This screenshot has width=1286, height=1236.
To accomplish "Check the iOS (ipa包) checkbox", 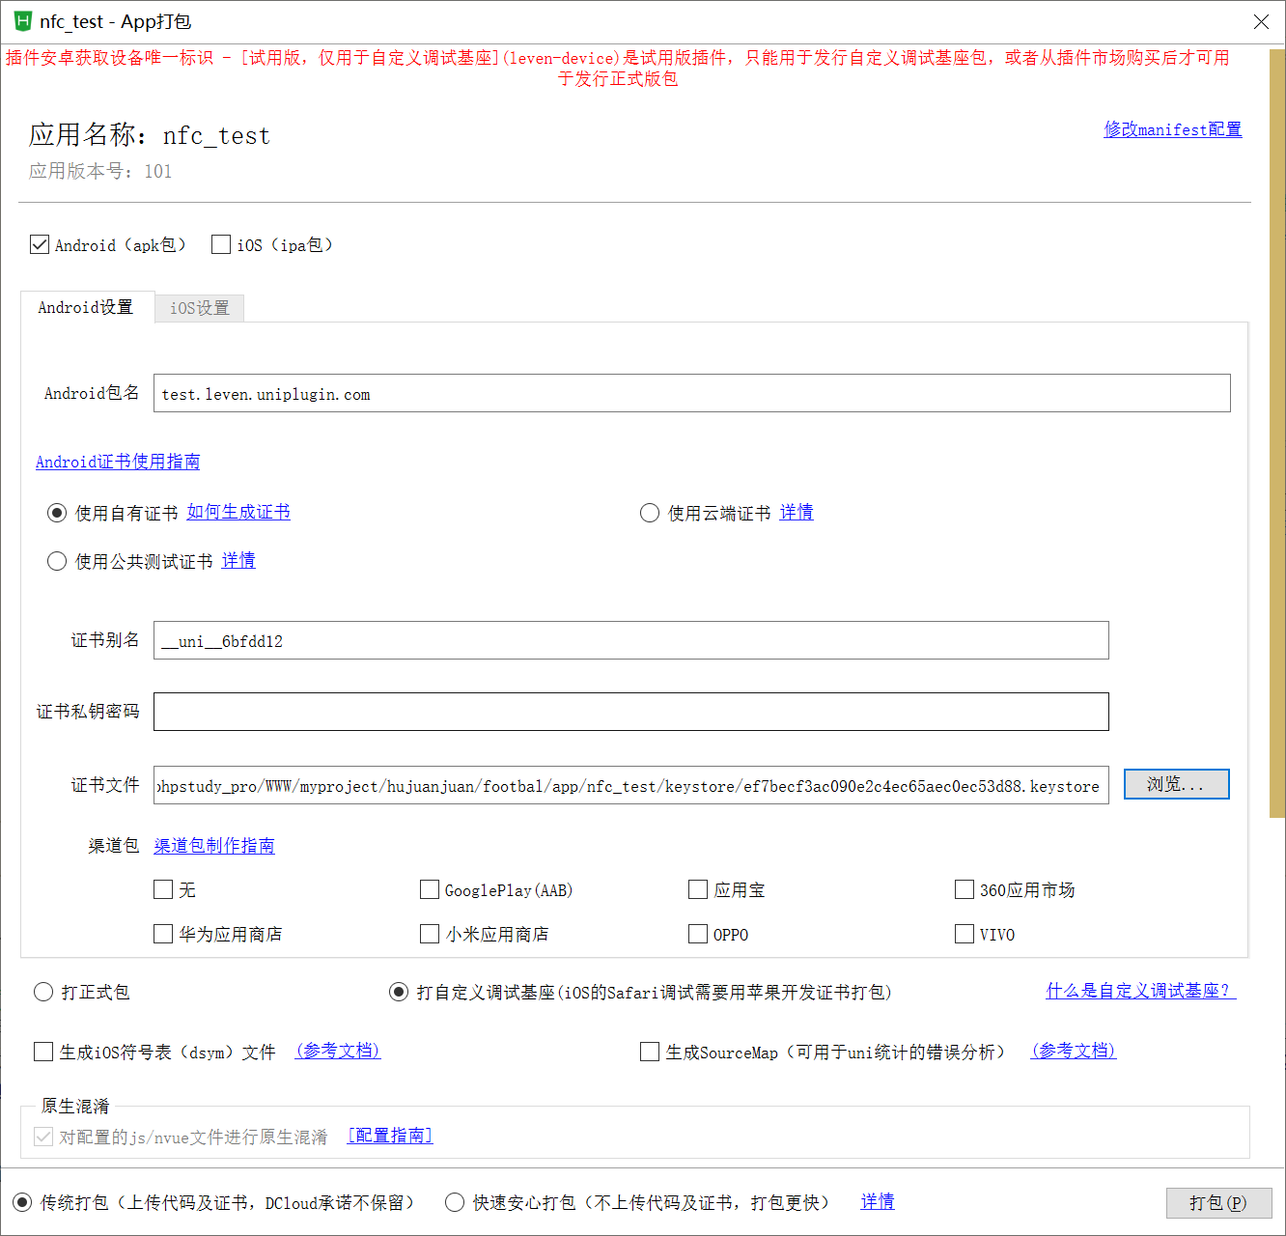I will [x=220, y=244].
